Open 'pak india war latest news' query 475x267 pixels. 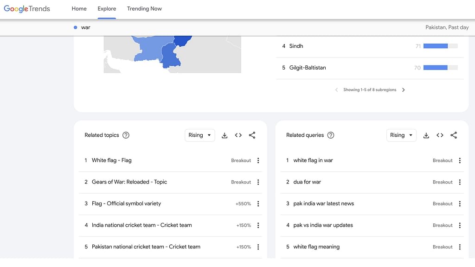coord(323,204)
